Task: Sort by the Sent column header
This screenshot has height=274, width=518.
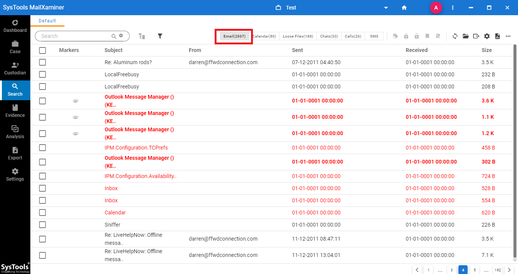Action: tap(297, 50)
